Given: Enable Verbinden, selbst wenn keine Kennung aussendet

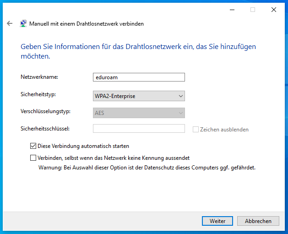Looking at the screenshot, I should point(33,158).
